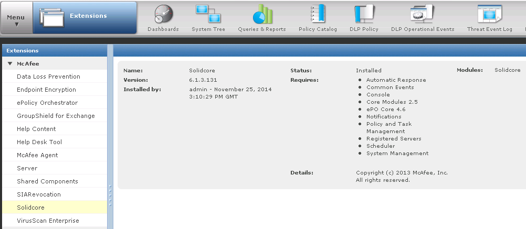Open the DLP Operational Events icon
The image size is (526, 229).
[423, 14]
